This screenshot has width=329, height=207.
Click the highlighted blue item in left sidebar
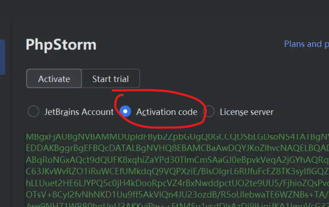click(x=3, y=57)
